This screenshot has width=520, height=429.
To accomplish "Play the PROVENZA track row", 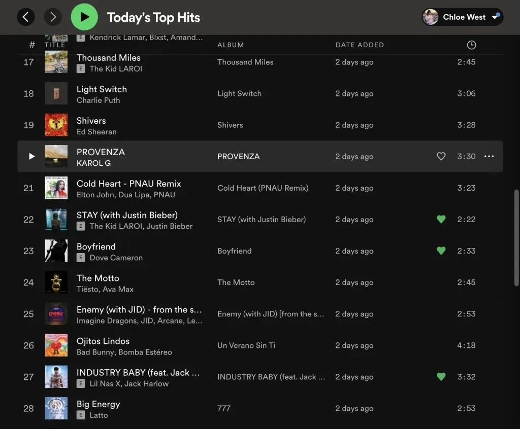I will click(31, 157).
